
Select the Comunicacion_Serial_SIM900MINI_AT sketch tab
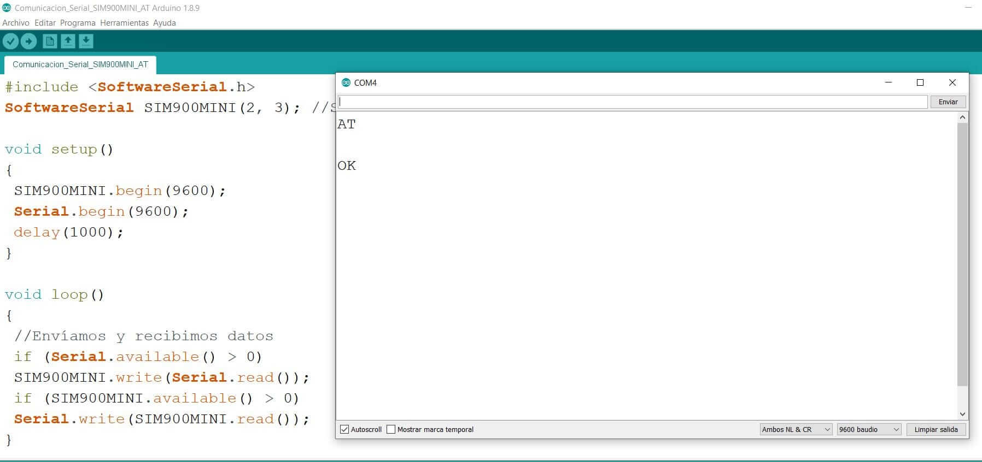click(x=80, y=64)
